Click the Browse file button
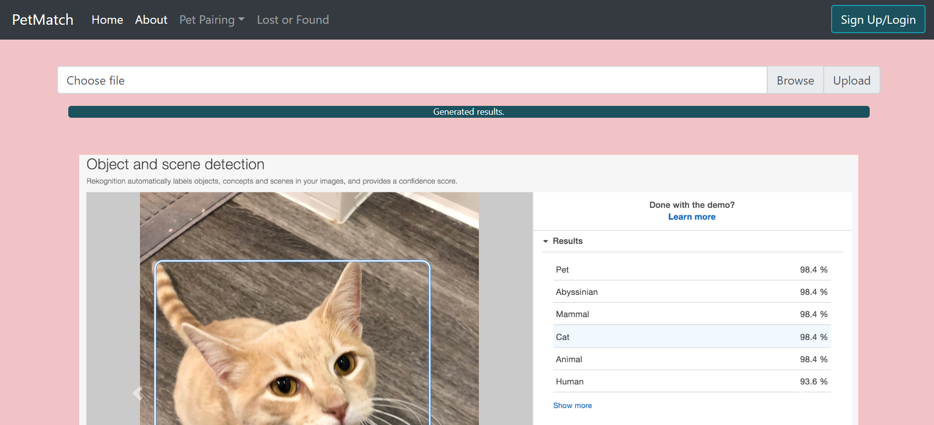Screen dimensions: 934x425 (x=795, y=80)
